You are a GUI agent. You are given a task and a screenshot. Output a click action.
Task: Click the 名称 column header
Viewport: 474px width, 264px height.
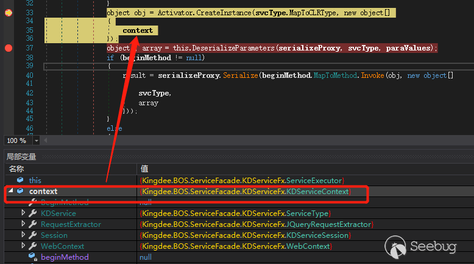tap(16, 168)
